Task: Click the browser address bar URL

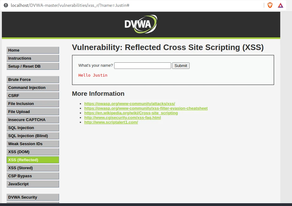Action: (70, 6)
